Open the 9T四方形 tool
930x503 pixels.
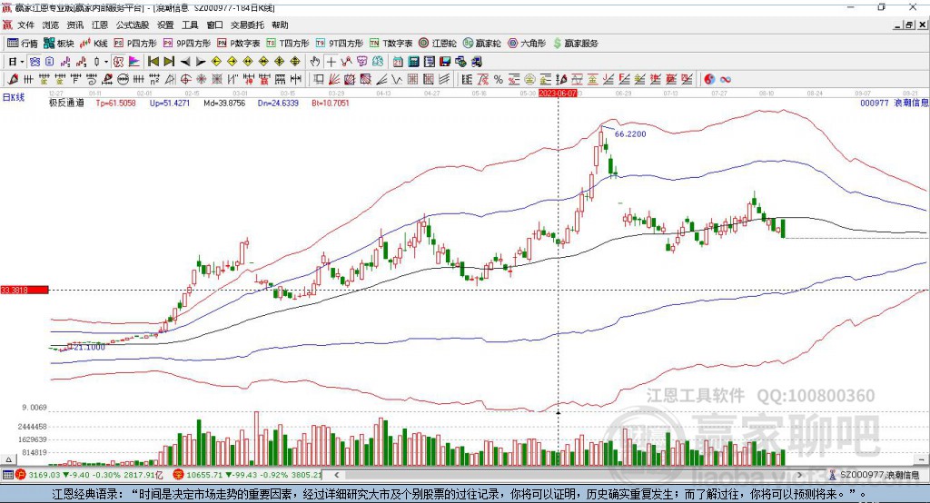[340, 44]
